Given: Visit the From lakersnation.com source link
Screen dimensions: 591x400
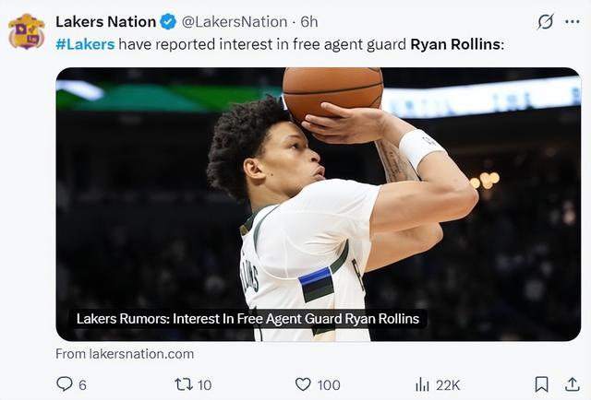Looking at the screenshot, I should click(x=125, y=354).
